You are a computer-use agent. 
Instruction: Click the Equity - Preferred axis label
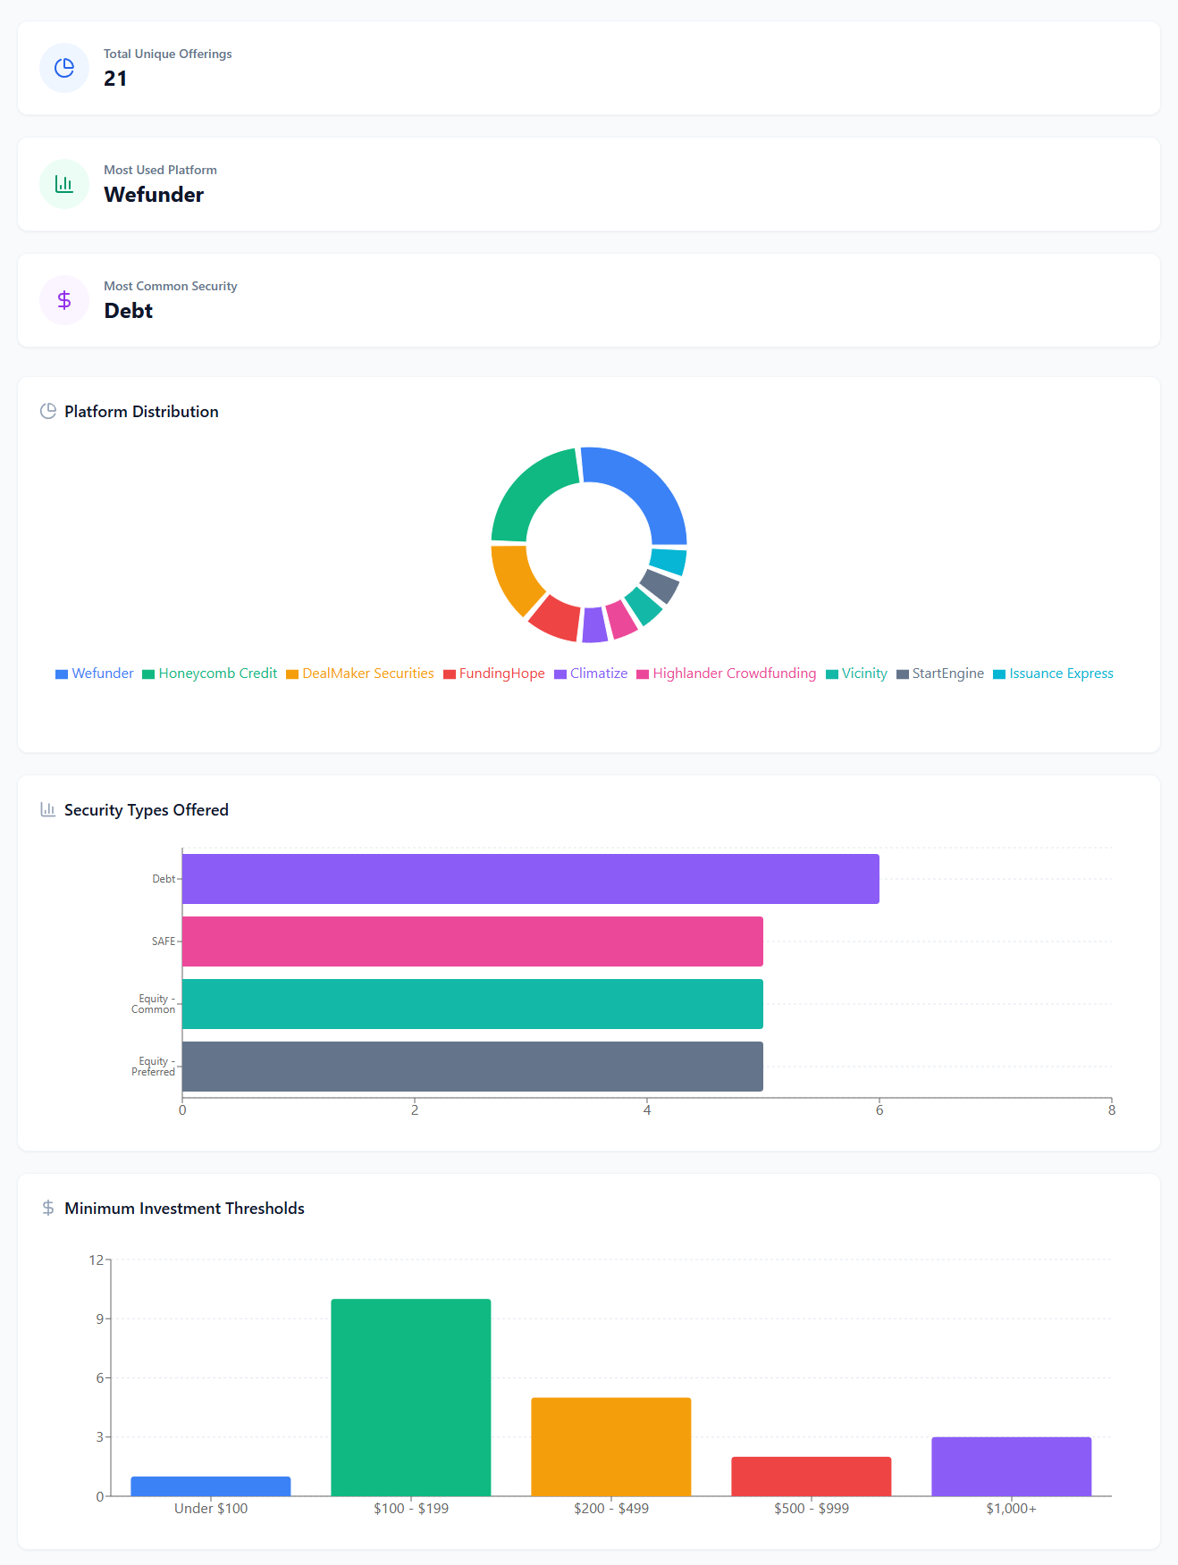[x=154, y=1067]
